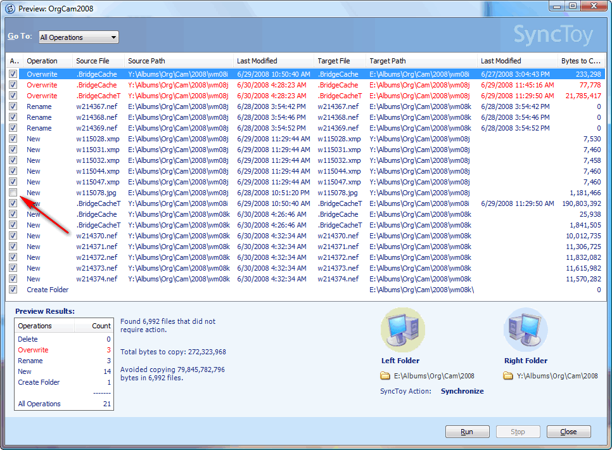
Task: Click source file w115031.xmp
Action: [x=98, y=150]
